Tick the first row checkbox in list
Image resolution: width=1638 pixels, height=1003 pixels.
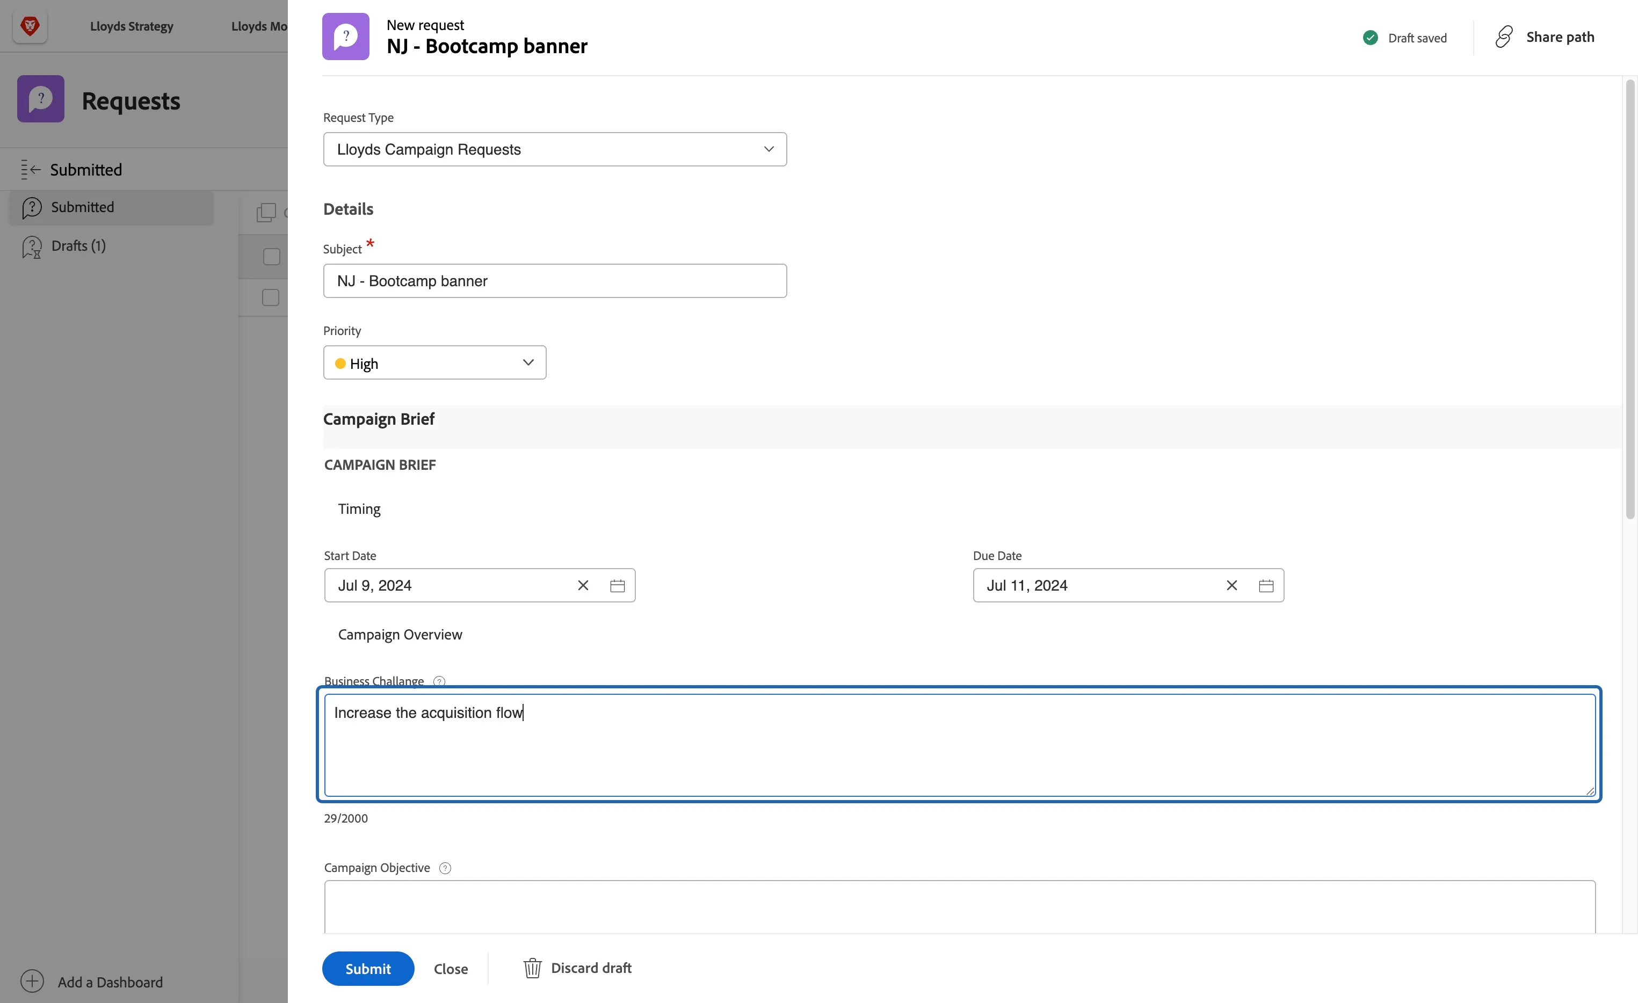(271, 257)
